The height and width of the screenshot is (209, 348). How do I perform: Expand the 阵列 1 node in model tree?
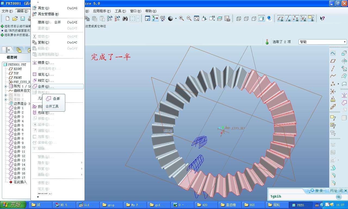click(x=6, y=86)
